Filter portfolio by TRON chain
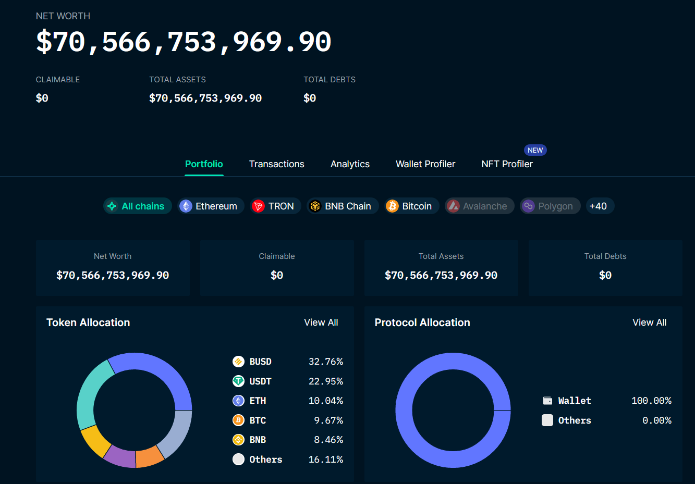 click(x=275, y=206)
